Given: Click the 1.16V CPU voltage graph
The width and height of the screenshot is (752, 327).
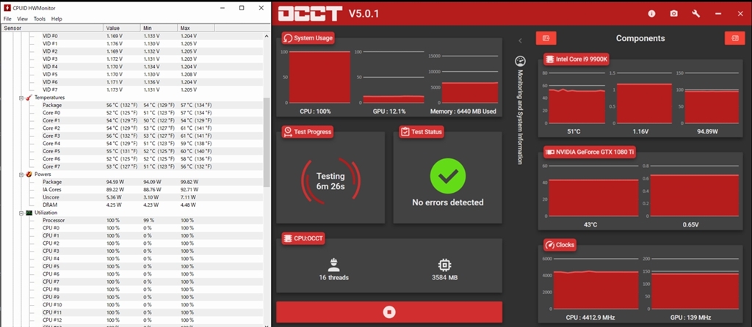Looking at the screenshot, I should (644, 98).
